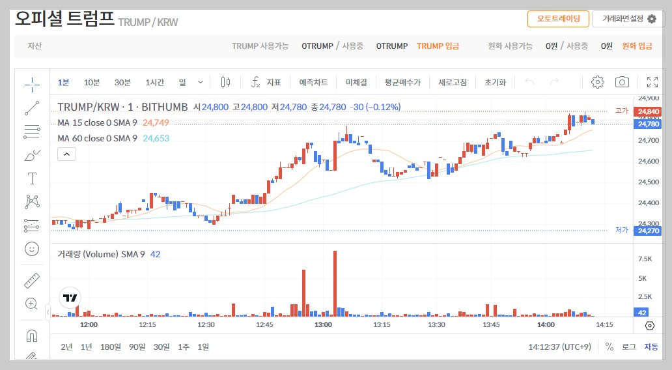Activate the zoom in tool
Viewport: 672px width, 370px height.
pos(32,304)
